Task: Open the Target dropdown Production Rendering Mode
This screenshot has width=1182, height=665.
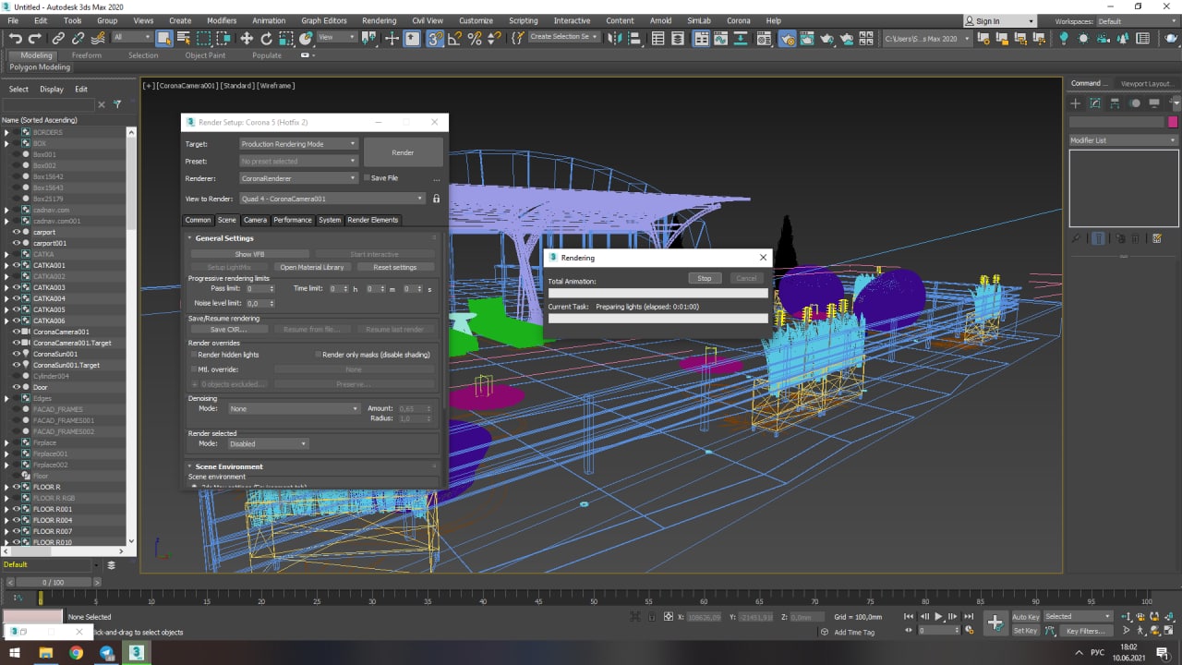Action: 298,144
